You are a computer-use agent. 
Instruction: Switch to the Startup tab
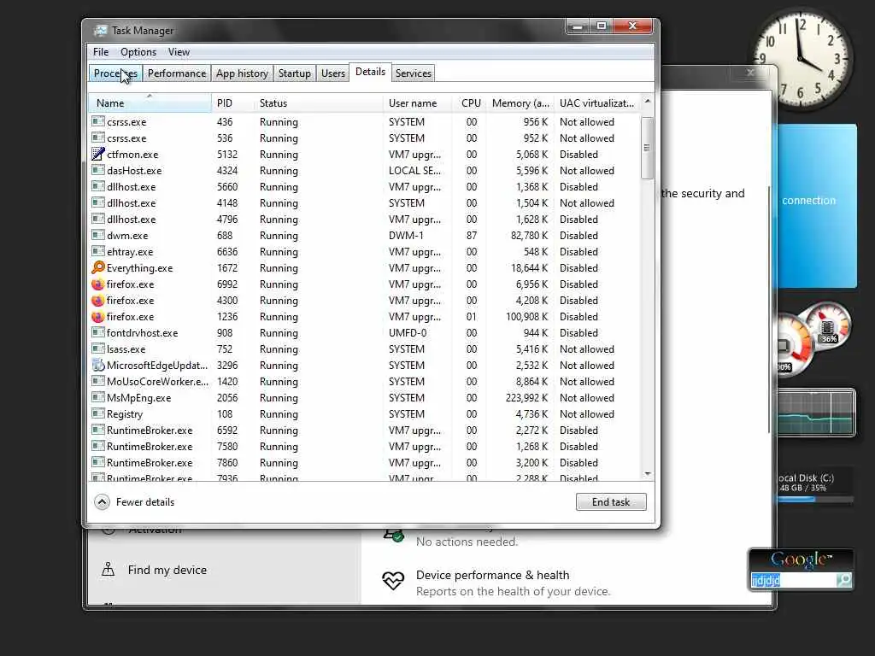coord(295,73)
